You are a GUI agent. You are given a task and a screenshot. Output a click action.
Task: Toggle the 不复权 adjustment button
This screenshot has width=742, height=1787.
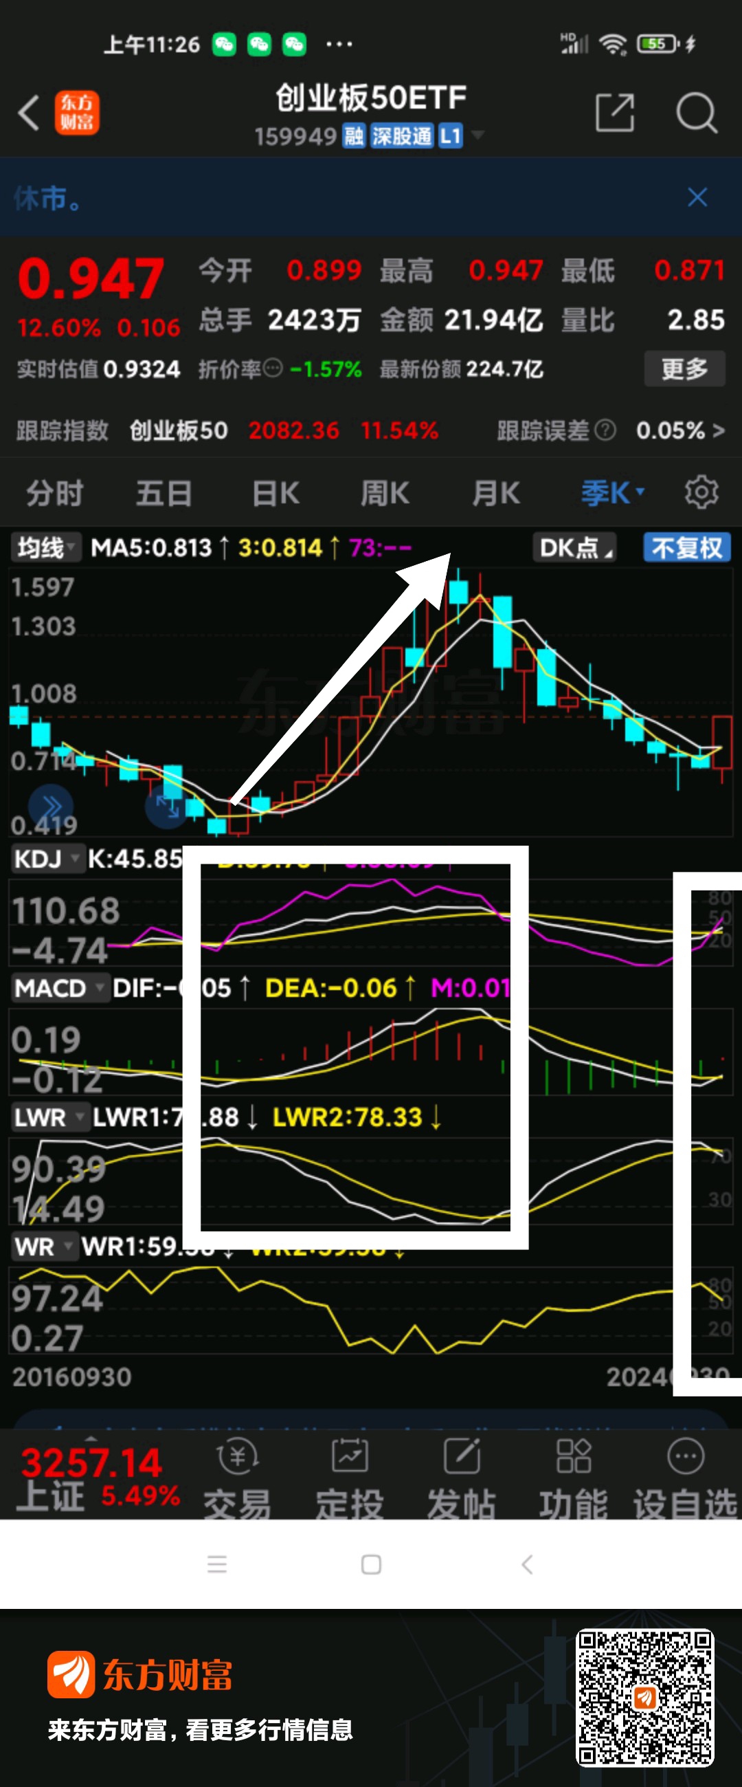click(x=687, y=547)
